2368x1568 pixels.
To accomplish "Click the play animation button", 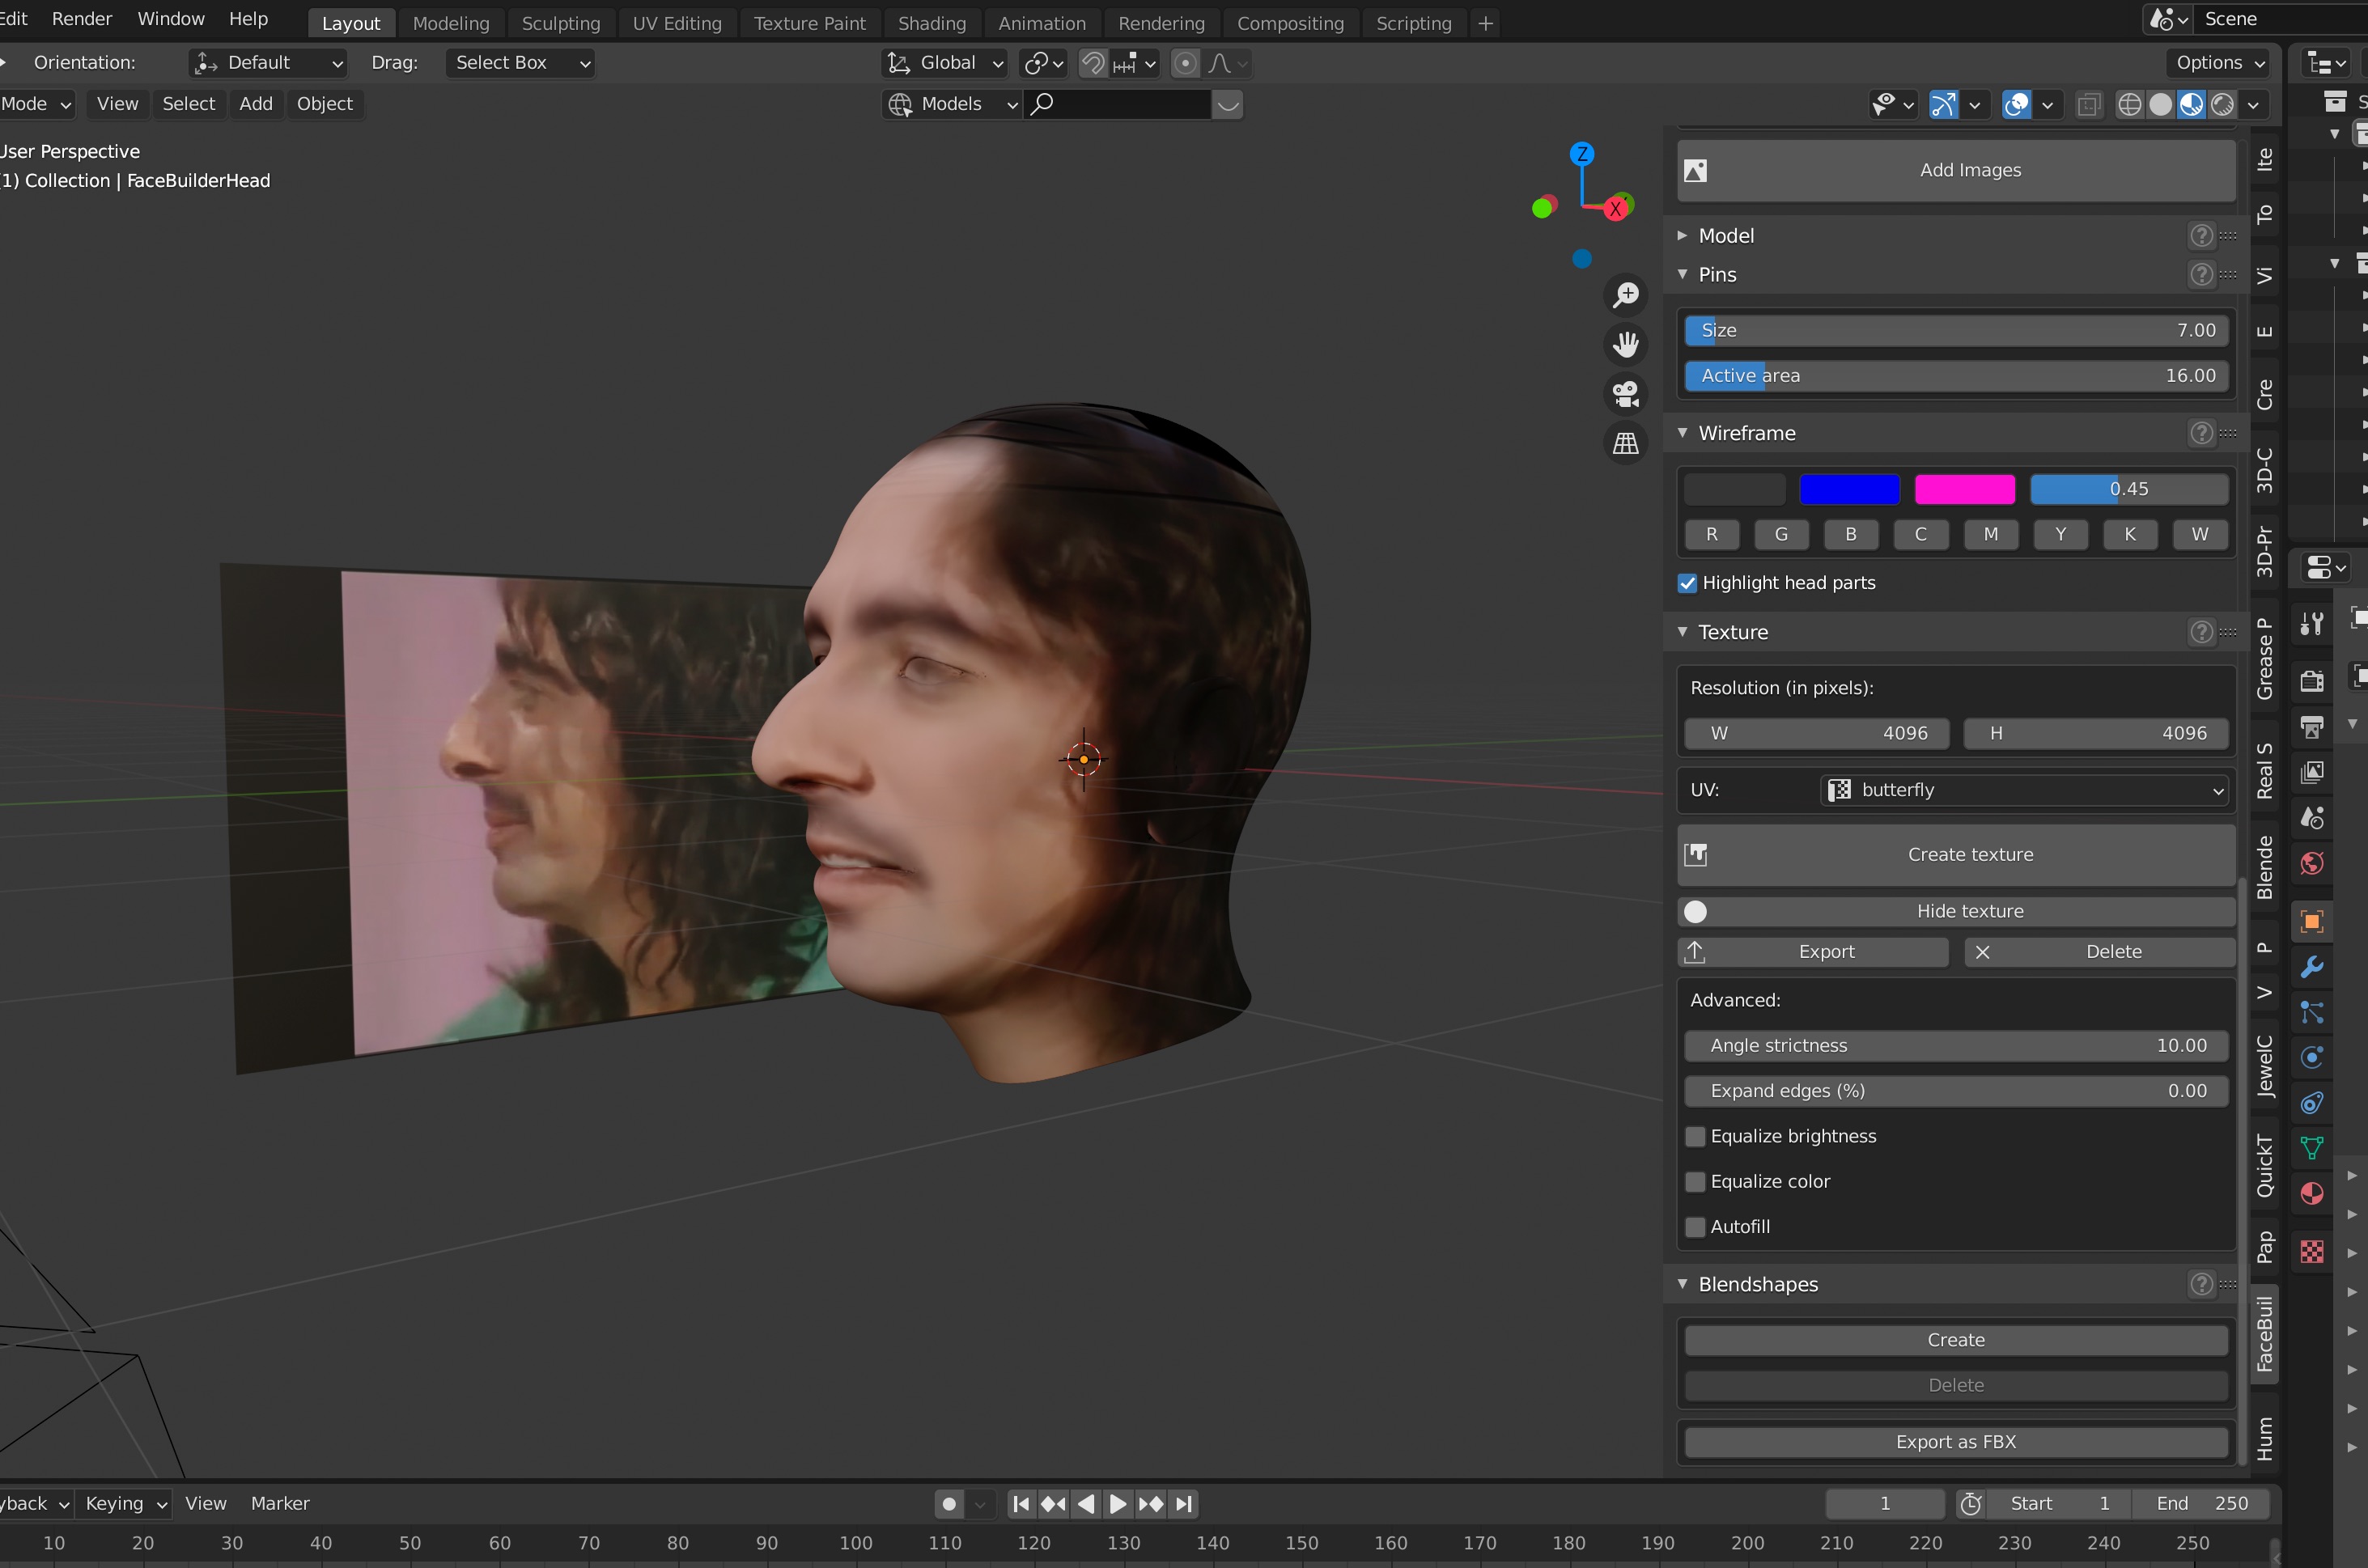I will 1118,1504.
